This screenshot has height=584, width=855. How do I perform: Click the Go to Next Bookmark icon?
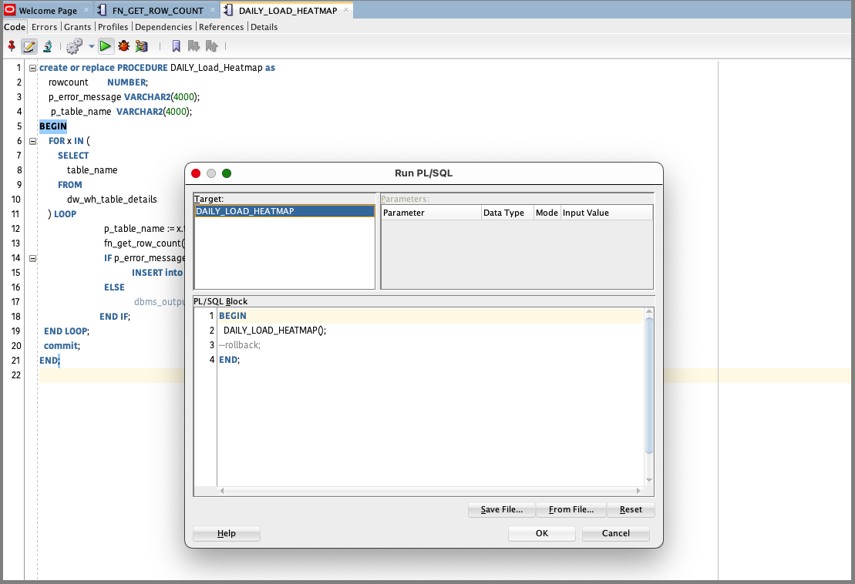(194, 46)
